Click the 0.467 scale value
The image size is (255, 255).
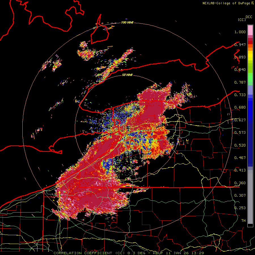pyautogui.click(x=240, y=158)
